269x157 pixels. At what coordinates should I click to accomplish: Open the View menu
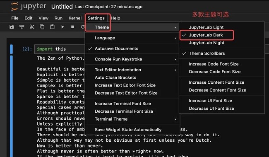[x=43, y=18]
